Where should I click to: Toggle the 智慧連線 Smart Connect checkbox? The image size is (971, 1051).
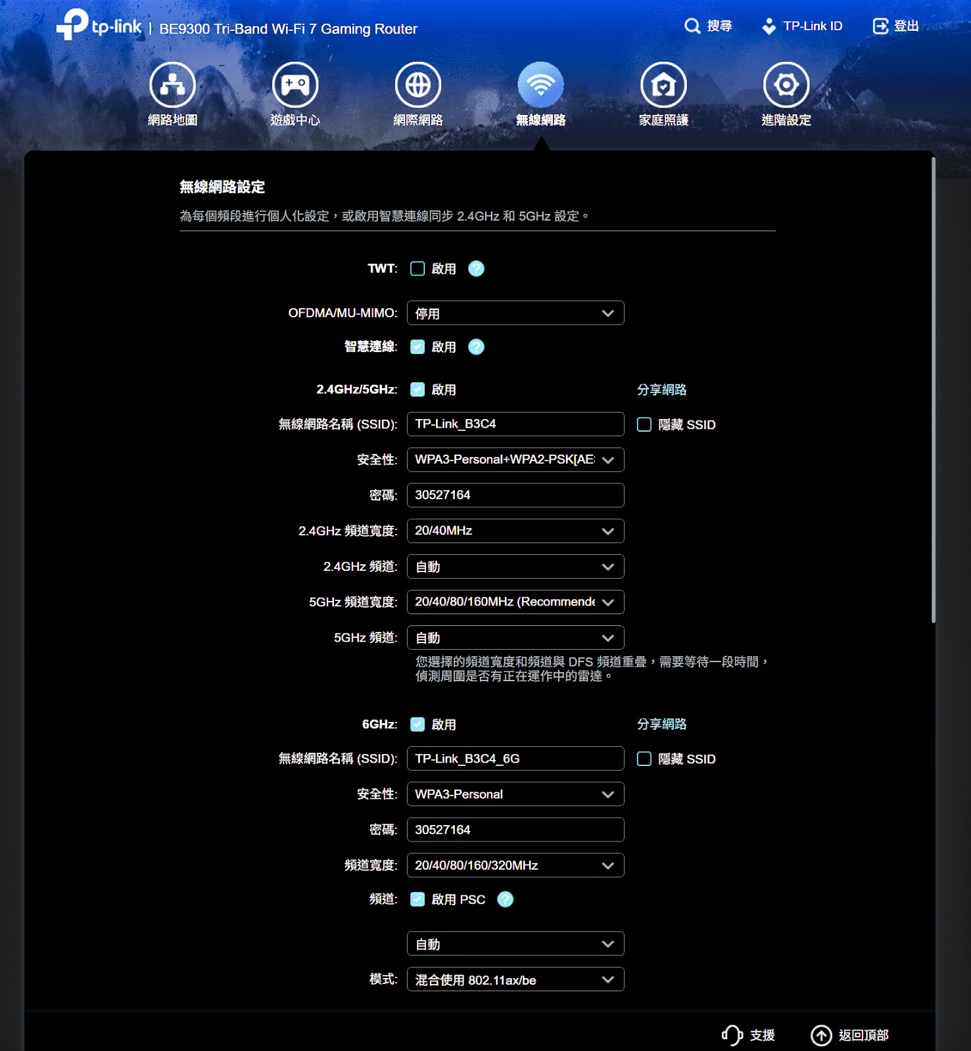coord(417,347)
